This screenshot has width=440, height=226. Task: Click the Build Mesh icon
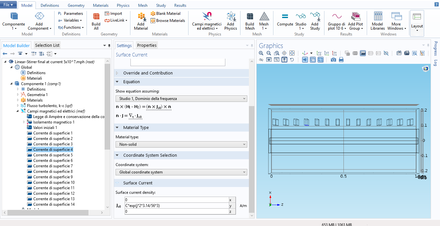[x=250, y=21]
